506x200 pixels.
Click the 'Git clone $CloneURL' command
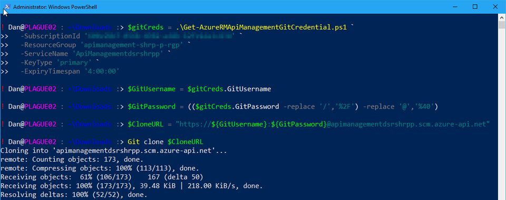coord(166,142)
